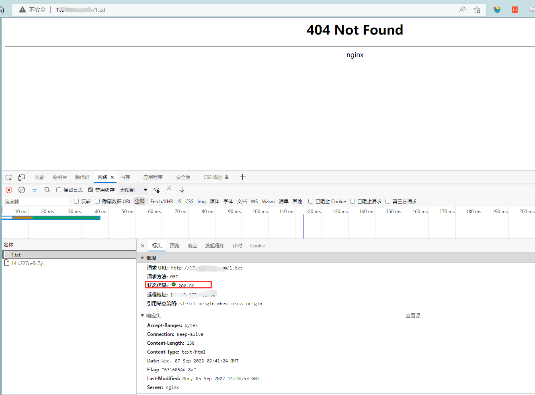Close the request details pane
This screenshot has height=395, width=535.
(x=143, y=246)
